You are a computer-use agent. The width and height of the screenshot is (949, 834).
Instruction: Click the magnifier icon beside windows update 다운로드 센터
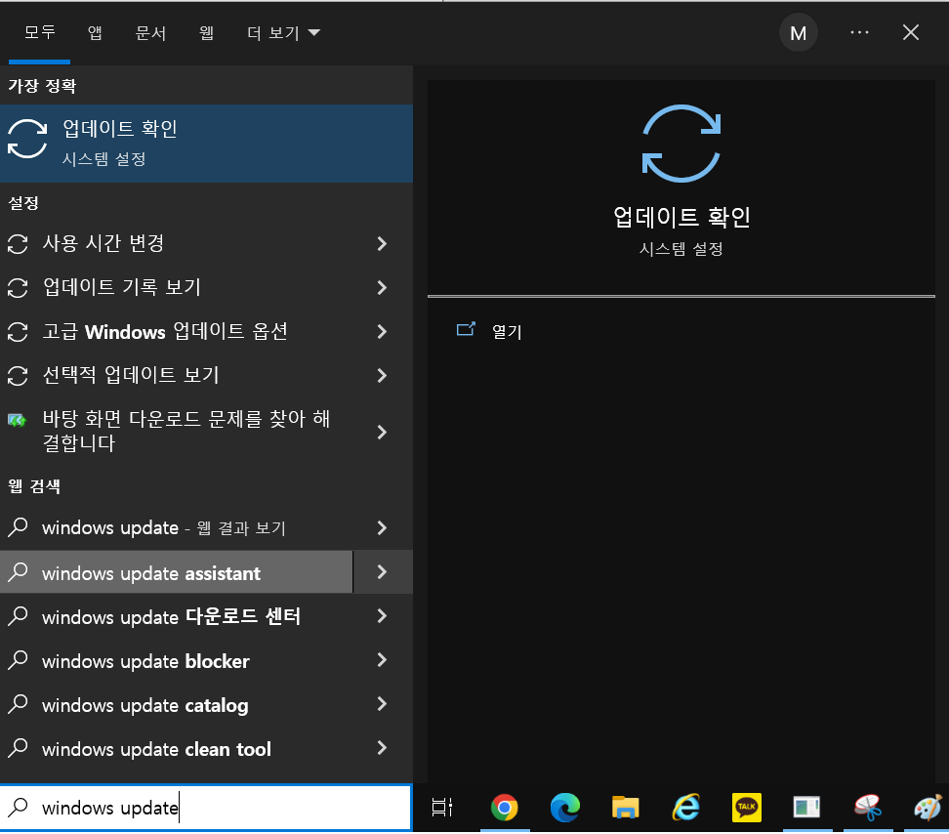(x=19, y=615)
